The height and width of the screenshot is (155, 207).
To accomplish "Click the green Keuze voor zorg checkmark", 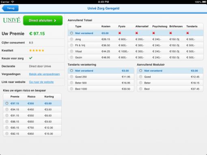I will click(x=31, y=58).
